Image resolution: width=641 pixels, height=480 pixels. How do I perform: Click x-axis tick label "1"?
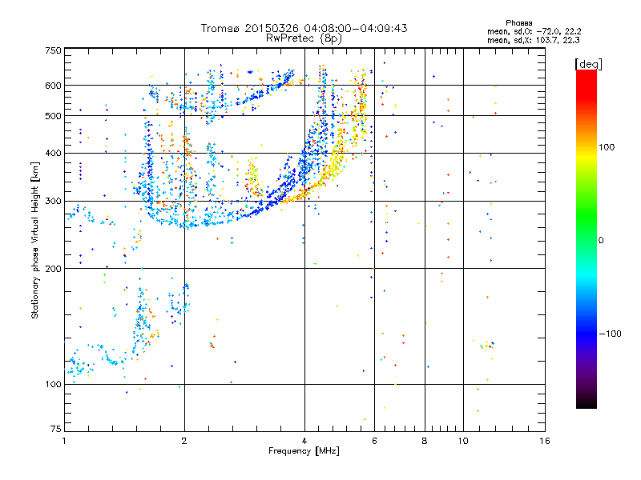click(64, 441)
